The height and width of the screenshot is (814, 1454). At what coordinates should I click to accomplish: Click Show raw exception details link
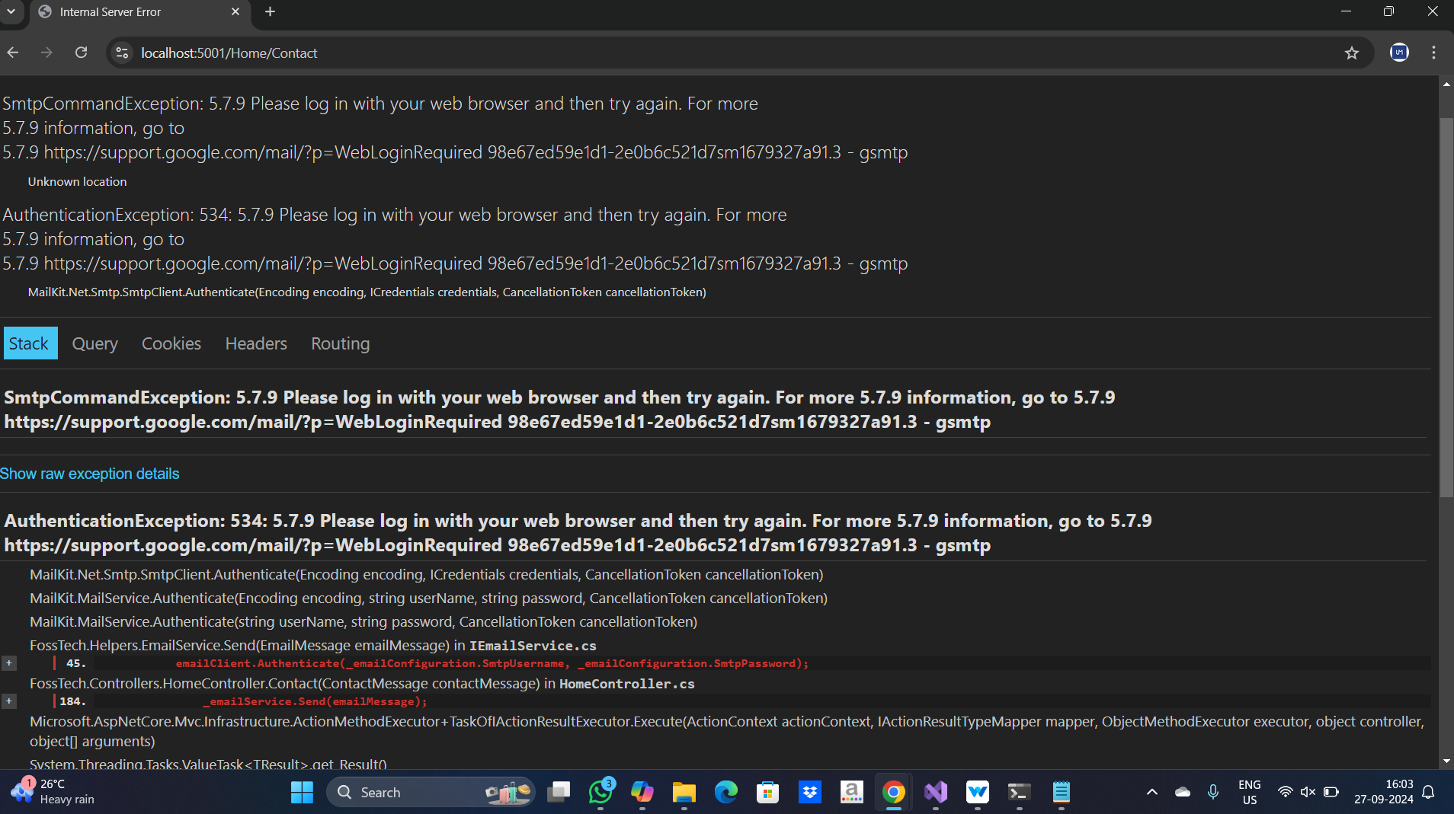tap(89, 474)
